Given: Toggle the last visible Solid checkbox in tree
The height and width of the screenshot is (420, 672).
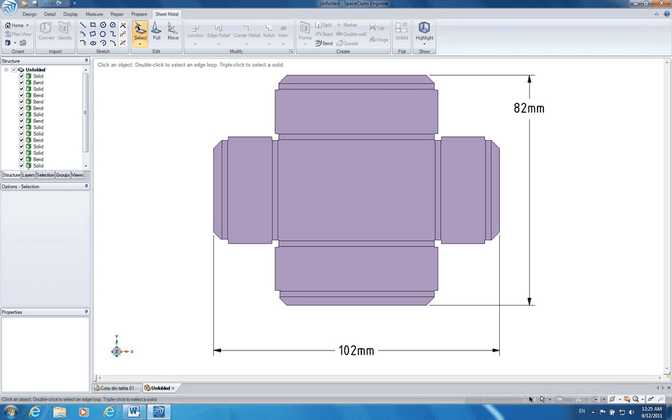Looking at the screenshot, I should [21, 166].
